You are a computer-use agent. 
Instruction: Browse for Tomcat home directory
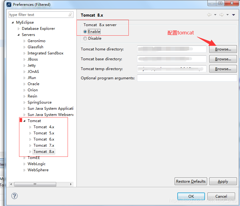pos(223,49)
